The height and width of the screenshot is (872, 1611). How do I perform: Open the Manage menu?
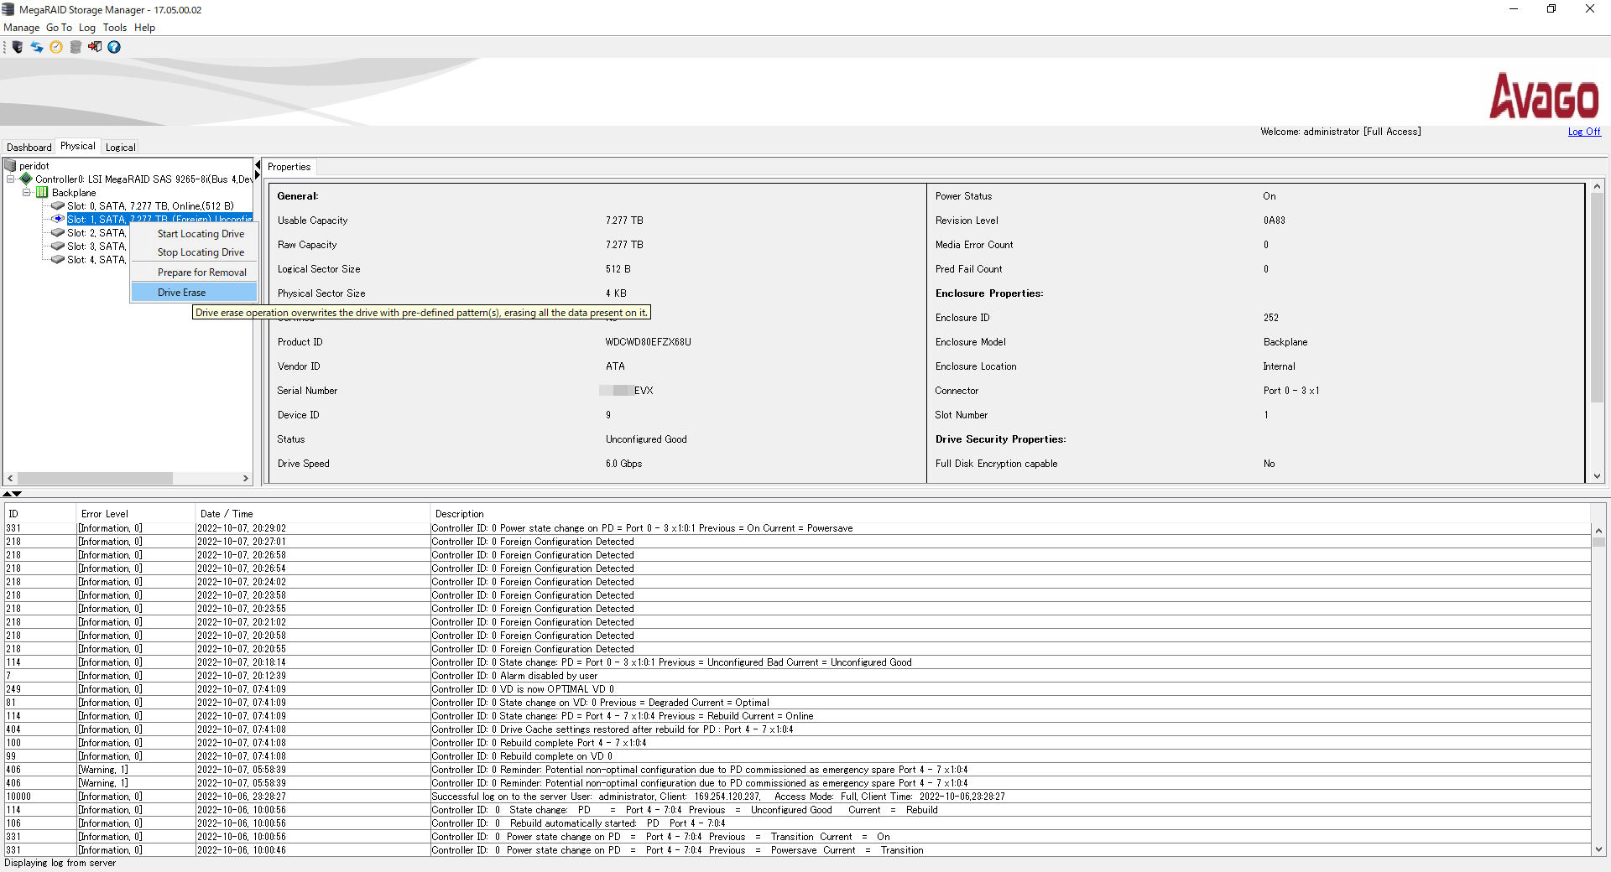[x=21, y=28]
